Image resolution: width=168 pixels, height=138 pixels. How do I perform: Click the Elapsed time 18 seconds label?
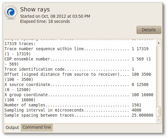tap(45, 21)
